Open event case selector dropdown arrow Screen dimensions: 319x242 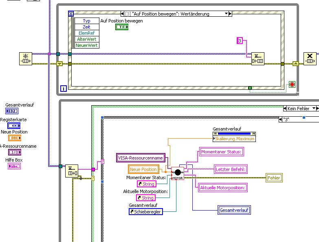coord(226,13)
